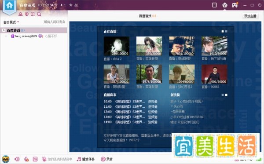Select the first page dot beside 新贵榜
264x164 pixels.
pyautogui.click(x=223, y=95)
